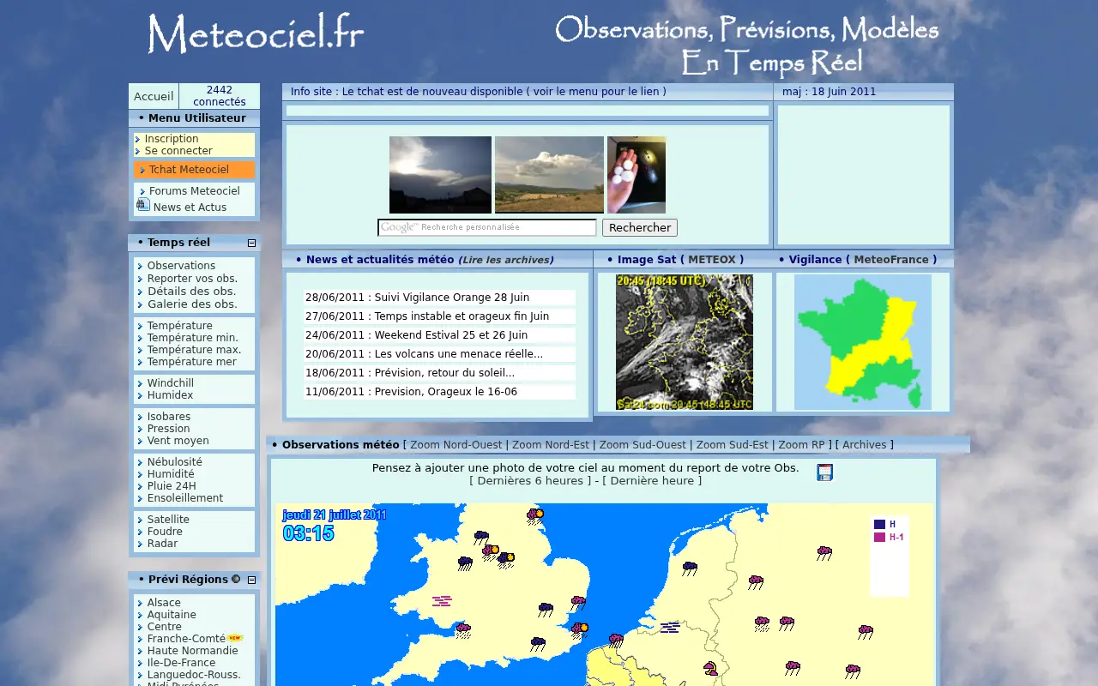Select Zoom Sud-Est map view
1098x686 pixels.
pos(733,445)
